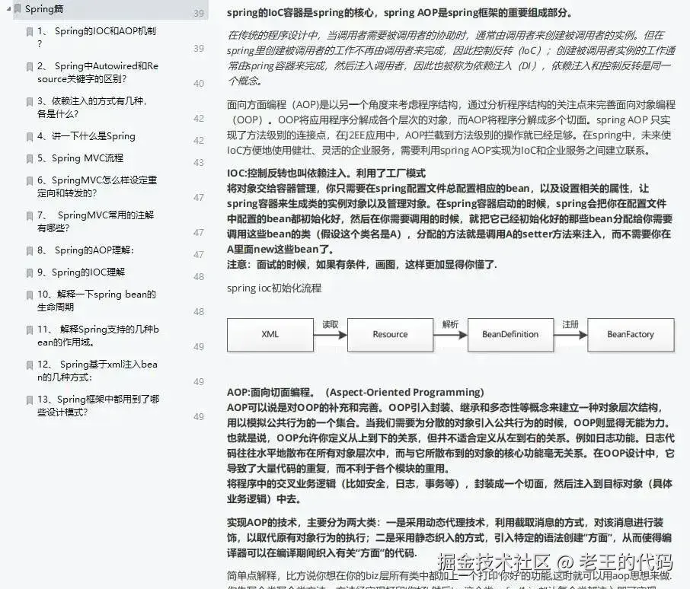Click the line 注意：面试的时候，如果有条件，画图
Image resolution: width=690 pixels, height=589 pixels.
click(363, 265)
